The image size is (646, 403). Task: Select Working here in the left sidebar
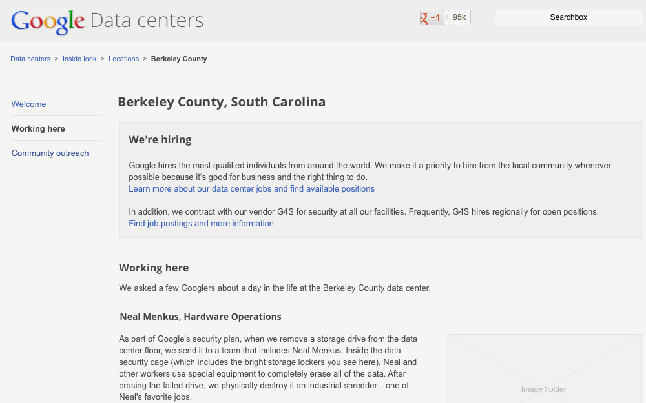click(38, 128)
